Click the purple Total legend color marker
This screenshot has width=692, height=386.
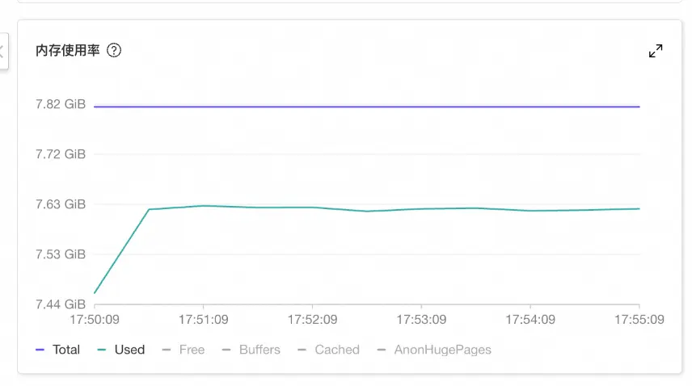tap(40, 350)
